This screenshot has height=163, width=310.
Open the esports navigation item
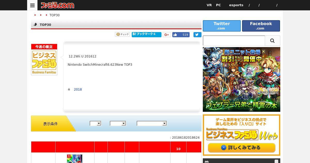(236, 5)
